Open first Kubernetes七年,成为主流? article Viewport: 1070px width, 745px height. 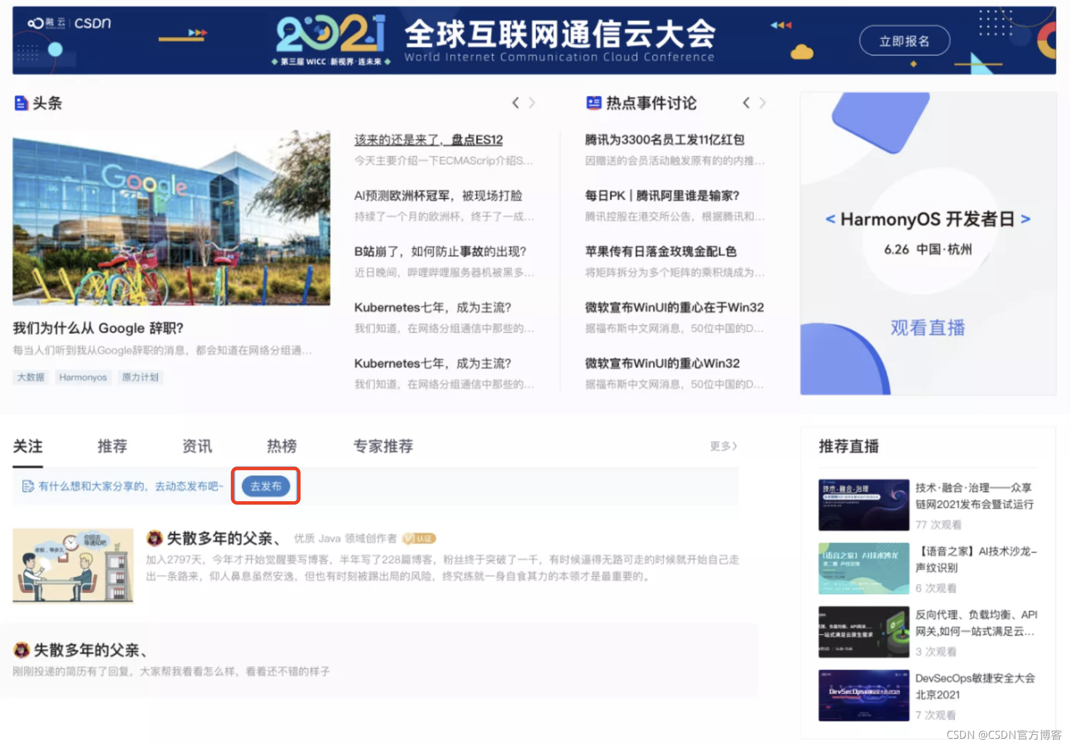(432, 307)
